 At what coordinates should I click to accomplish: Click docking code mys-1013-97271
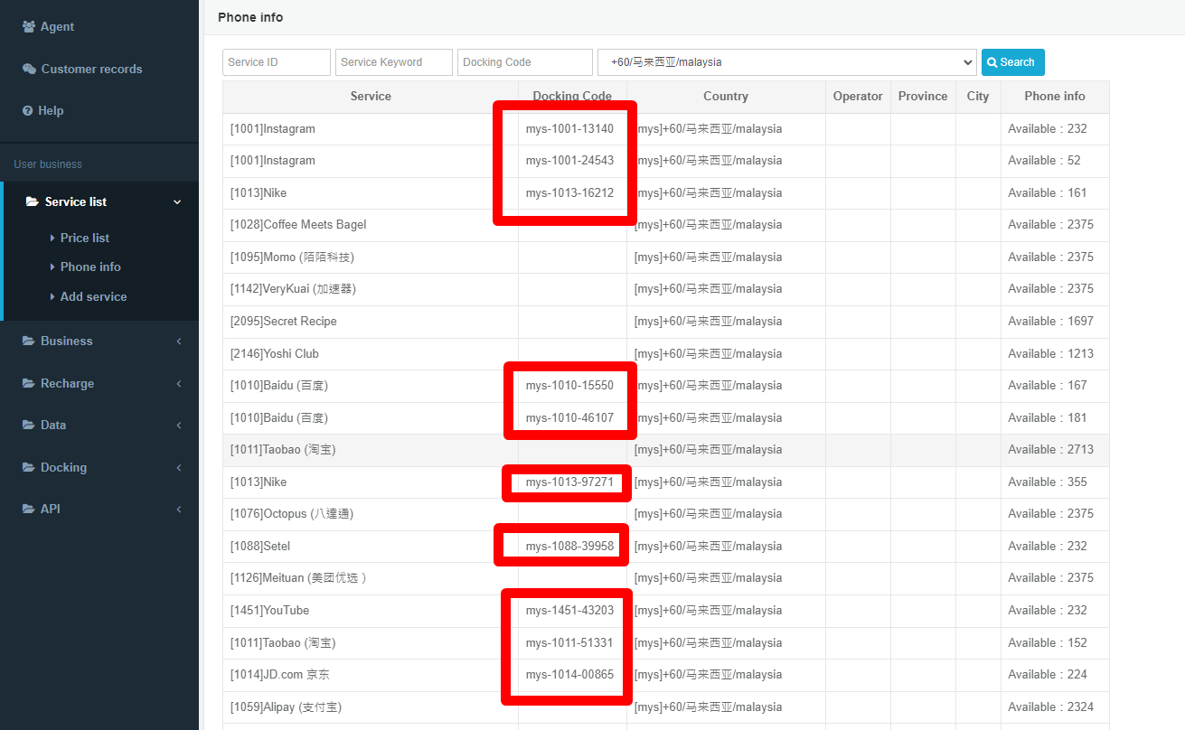click(x=569, y=482)
